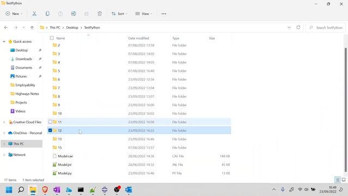
Task: Switch to details view layout icon
Action: pyautogui.click(x=337, y=180)
